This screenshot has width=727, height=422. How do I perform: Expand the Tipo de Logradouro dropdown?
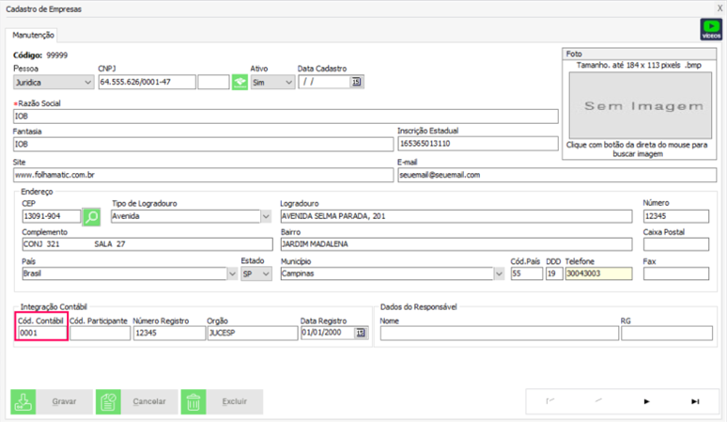coord(266,216)
